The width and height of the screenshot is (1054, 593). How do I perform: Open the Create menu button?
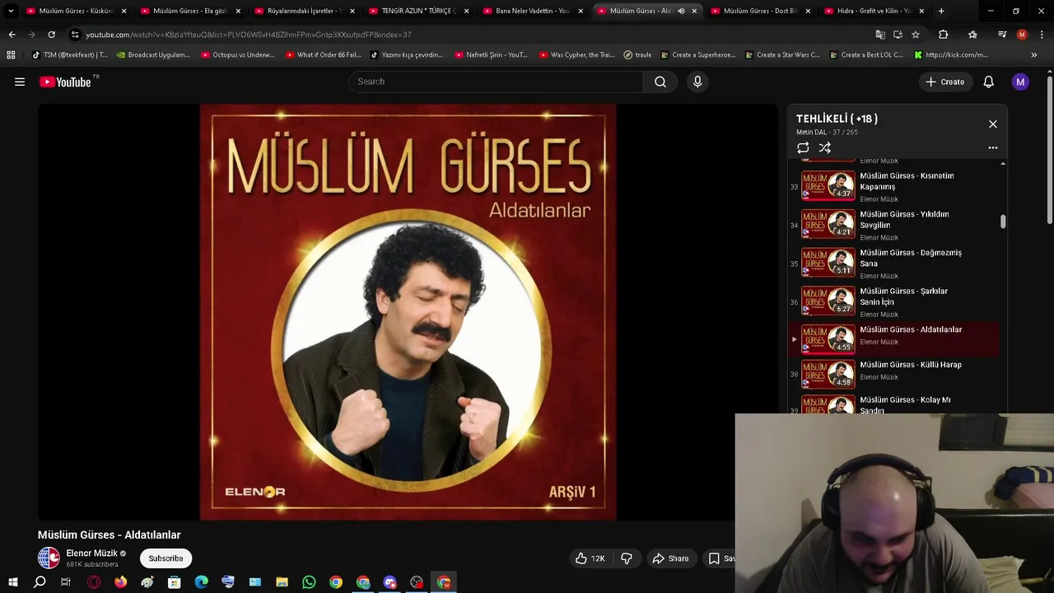pos(945,82)
